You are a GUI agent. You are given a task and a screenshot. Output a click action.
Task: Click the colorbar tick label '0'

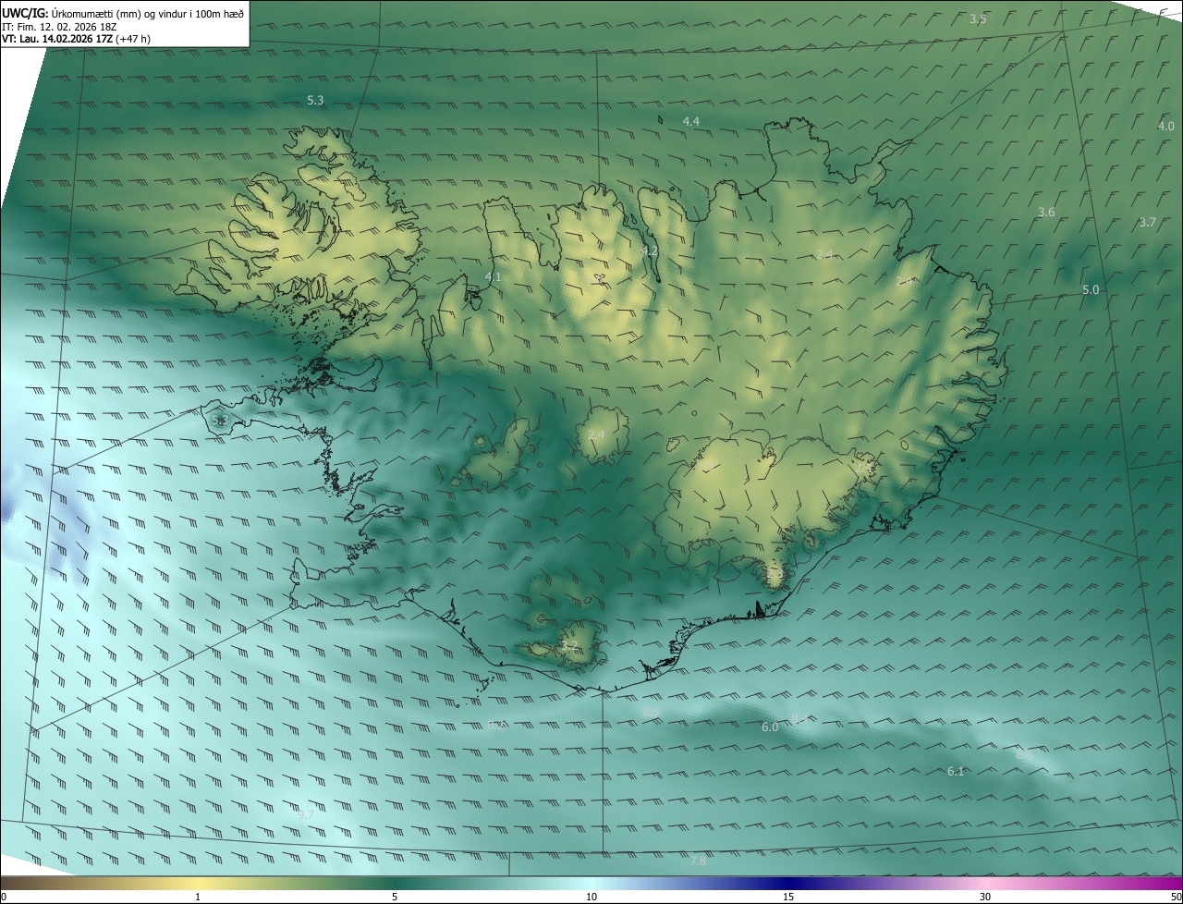tap(4, 898)
